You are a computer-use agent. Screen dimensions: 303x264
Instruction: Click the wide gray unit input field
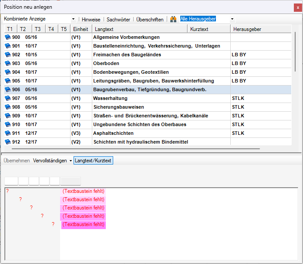click(71, 181)
